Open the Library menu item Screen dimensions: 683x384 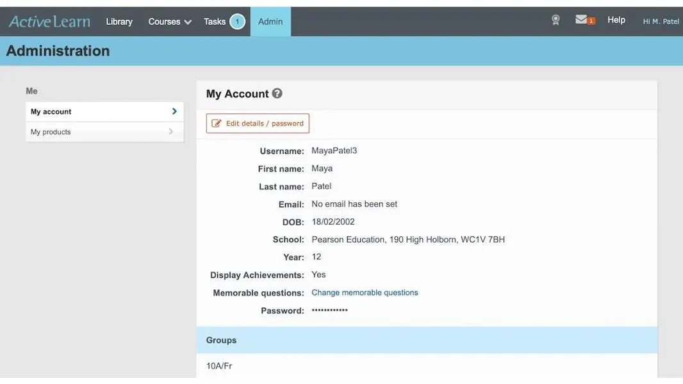pyautogui.click(x=119, y=20)
